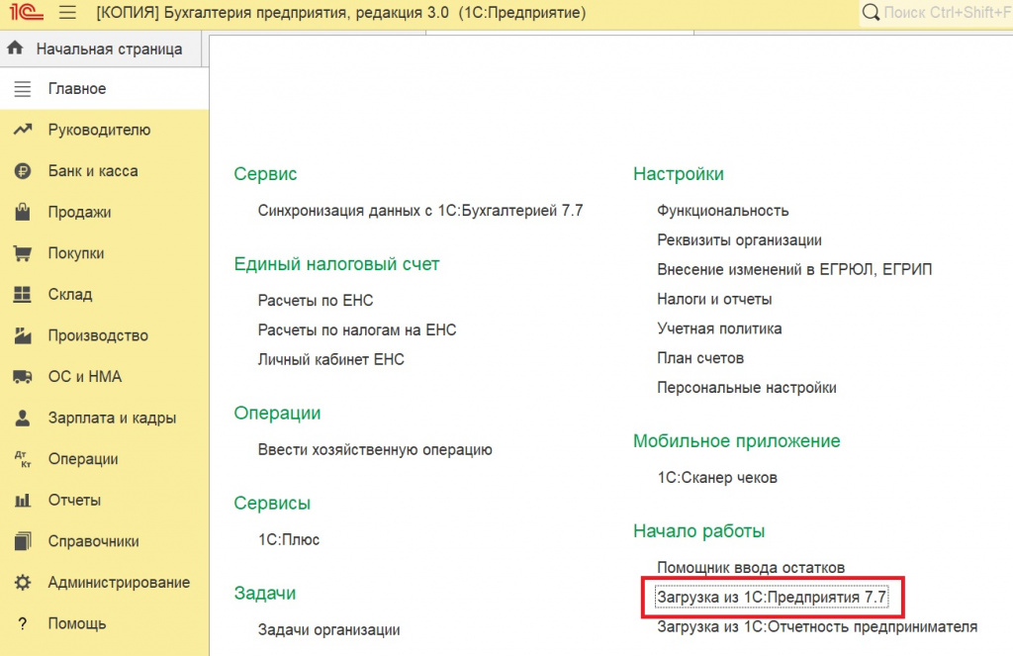Open the План счетов link
The width and height of the screenshot is (1013, 656).
[700, 358]
